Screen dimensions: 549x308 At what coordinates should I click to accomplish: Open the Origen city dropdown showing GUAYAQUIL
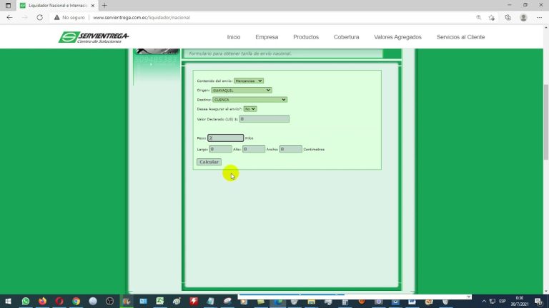[242, 91]
